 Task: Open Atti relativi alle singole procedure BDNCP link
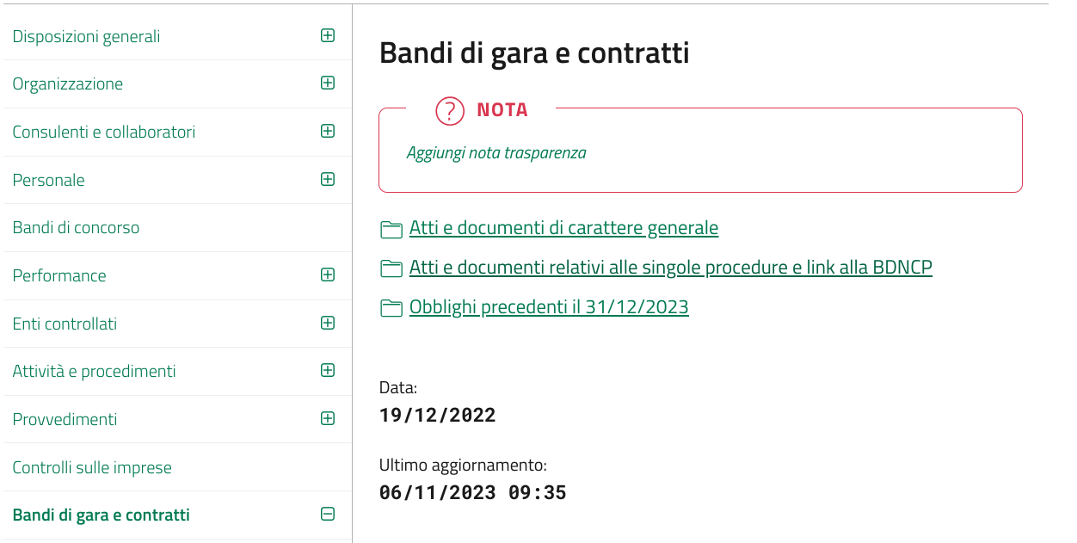(670, 268)
